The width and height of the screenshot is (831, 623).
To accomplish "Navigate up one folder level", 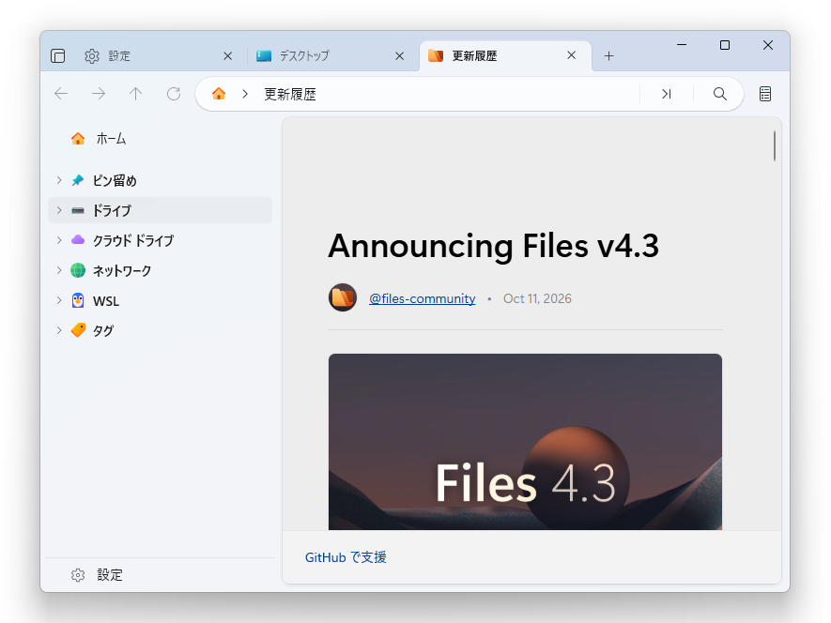I will coord(135,94).
